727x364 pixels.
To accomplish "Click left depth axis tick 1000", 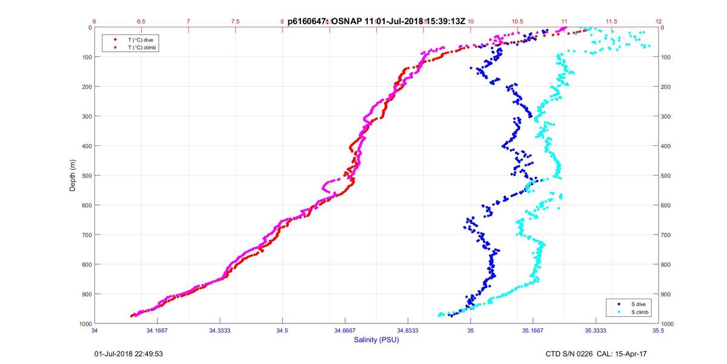I will coord(85,324).
